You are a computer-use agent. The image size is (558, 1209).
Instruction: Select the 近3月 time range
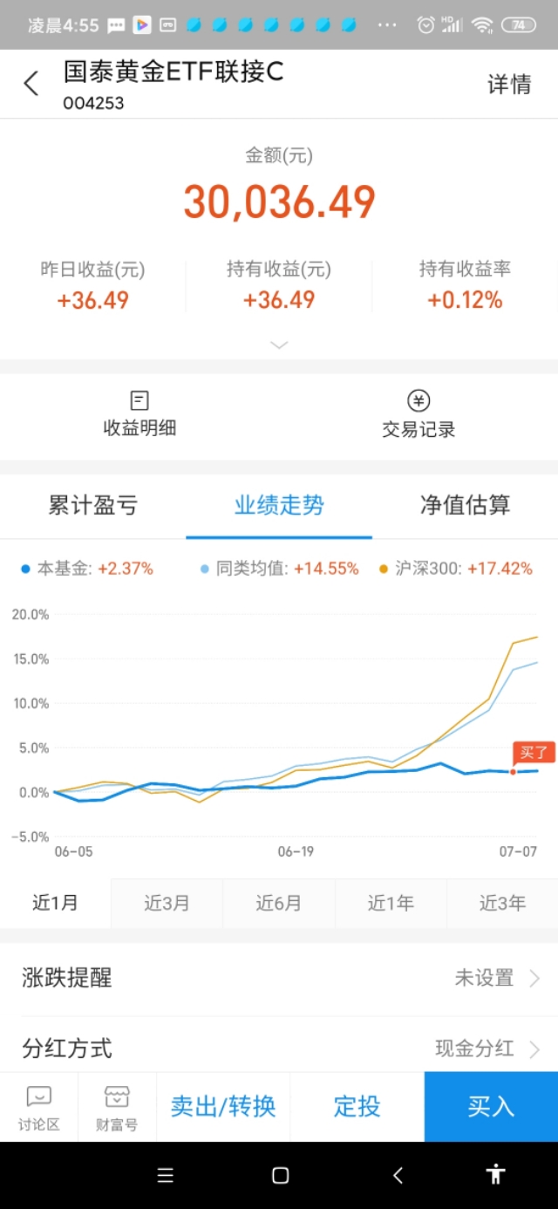(167, 903)
